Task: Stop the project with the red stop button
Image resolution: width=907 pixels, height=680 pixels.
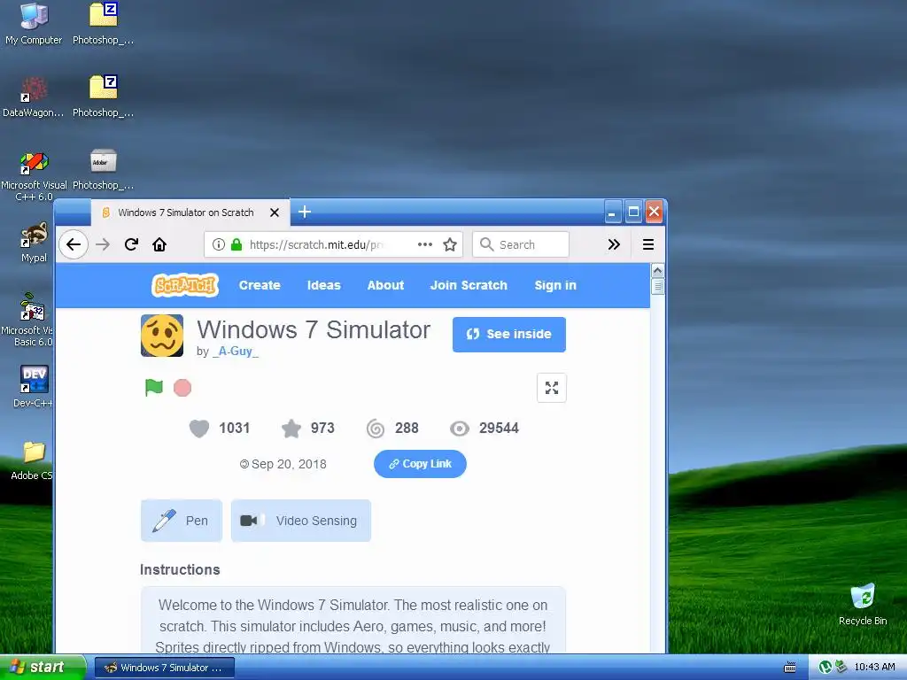Action: point(182,388)
